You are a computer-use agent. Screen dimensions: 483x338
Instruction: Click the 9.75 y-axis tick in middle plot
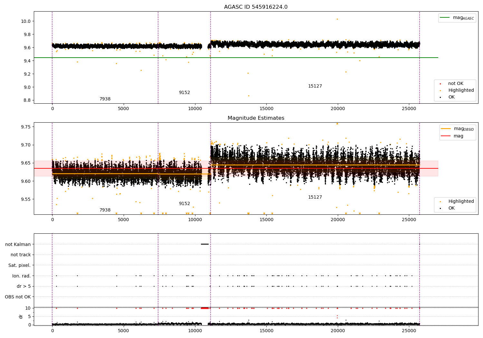(26, 127)
